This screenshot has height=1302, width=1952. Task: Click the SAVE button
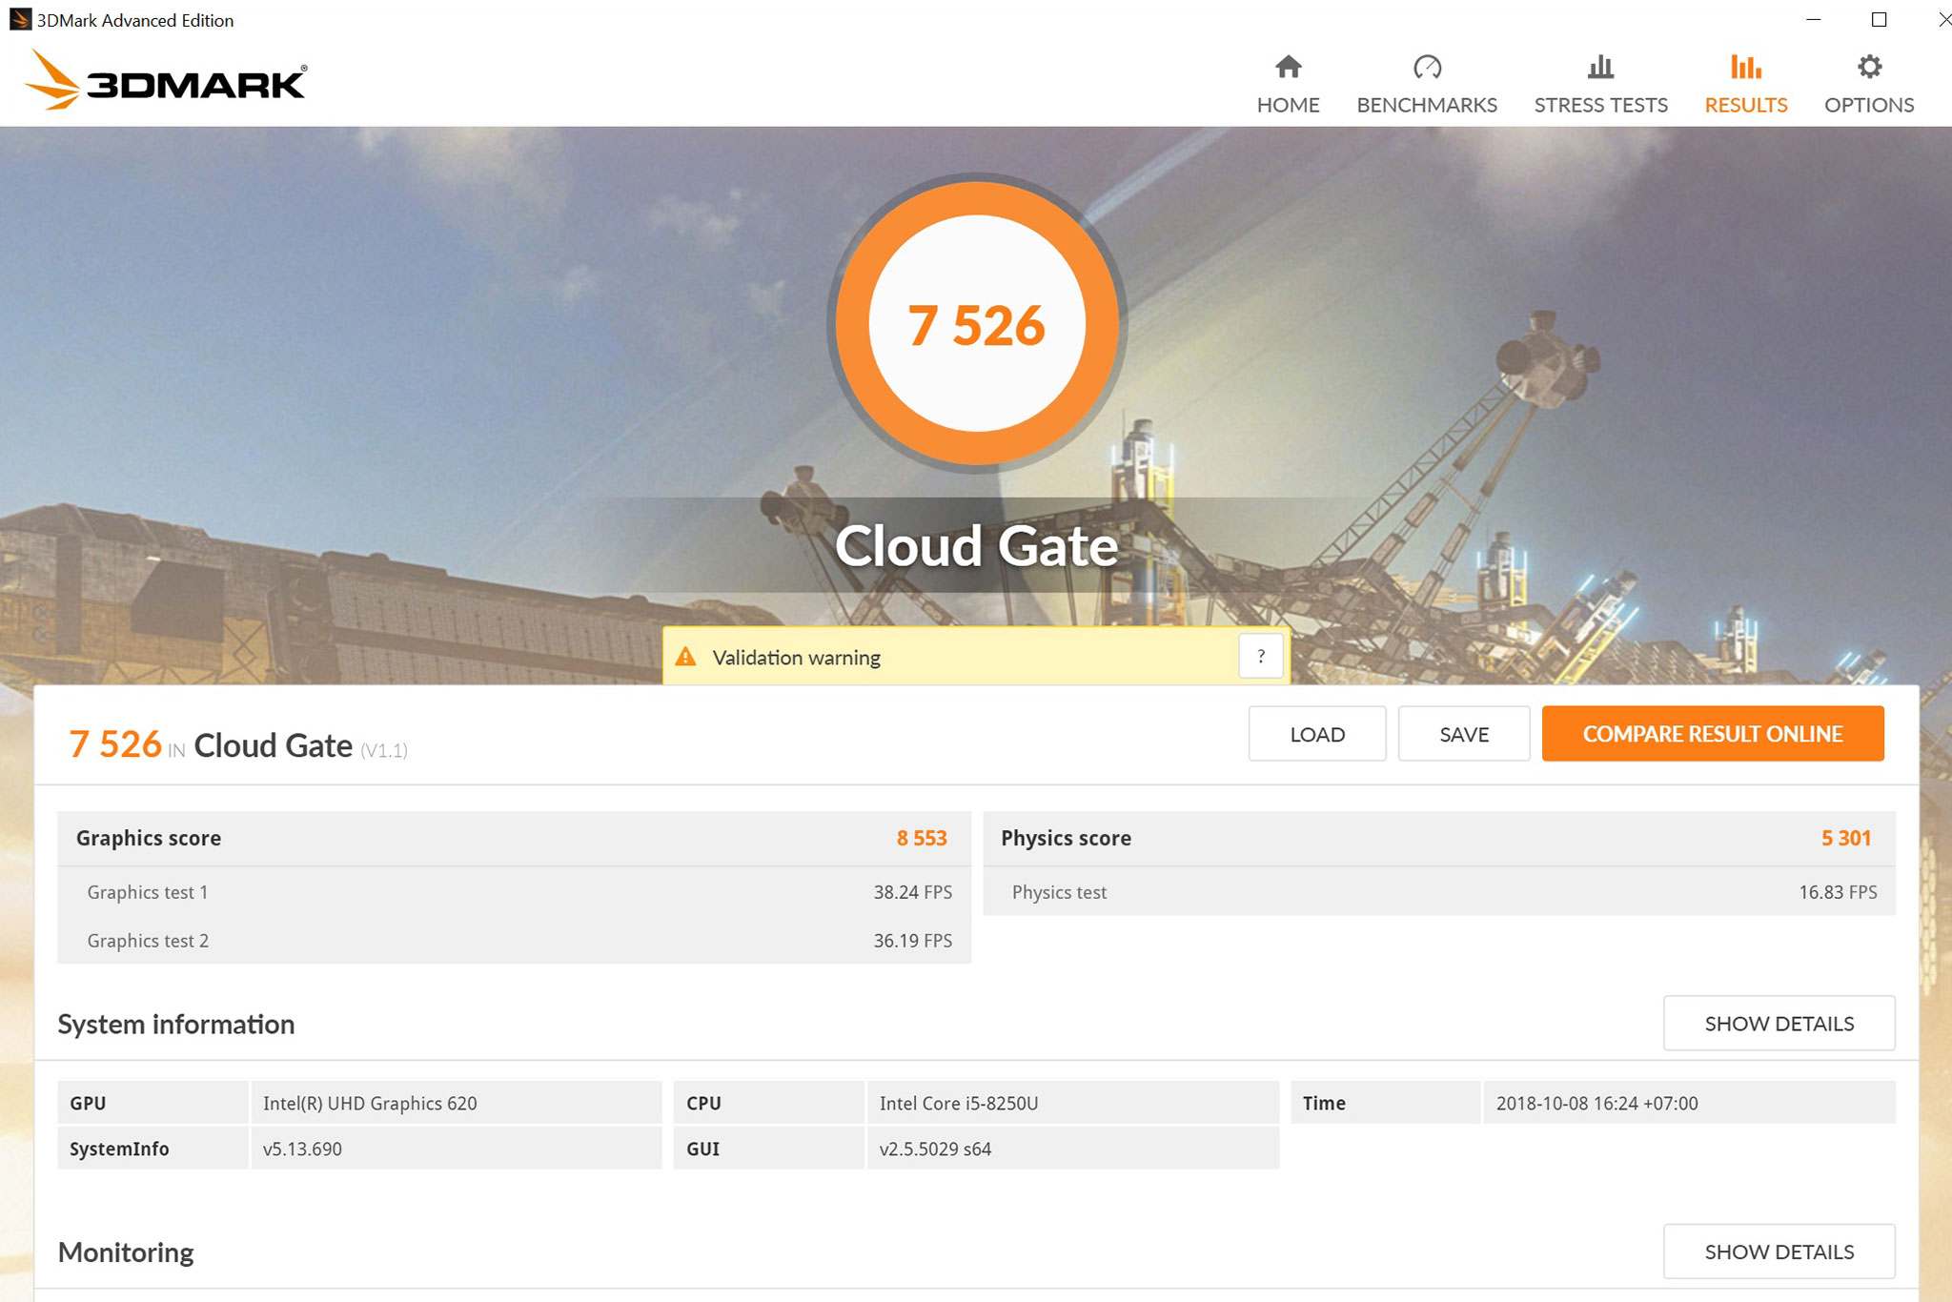pyautogui.click(x=1464, y=734)
